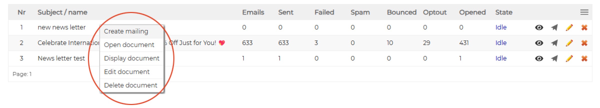Choose Delete document from context menu
The width and height of the screenshot is (600, 108).
pos(130,85)
